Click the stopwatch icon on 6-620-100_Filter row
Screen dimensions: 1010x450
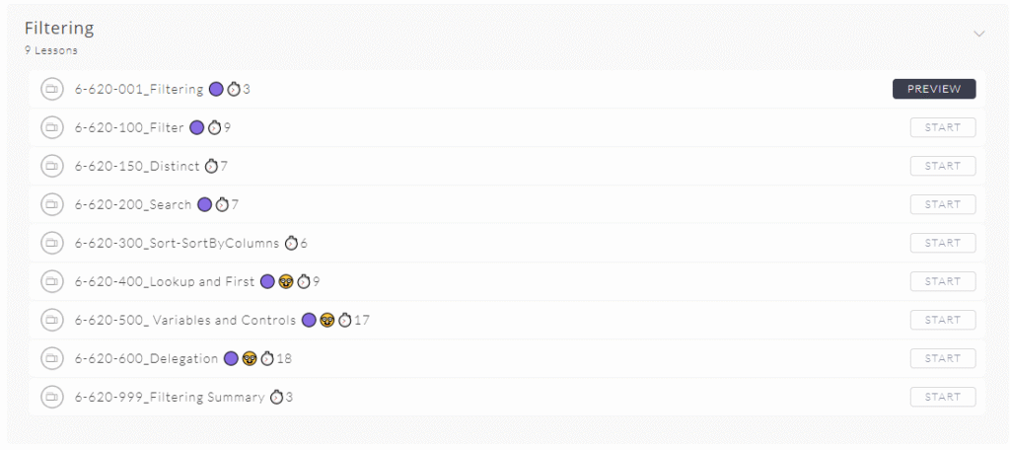214,127
